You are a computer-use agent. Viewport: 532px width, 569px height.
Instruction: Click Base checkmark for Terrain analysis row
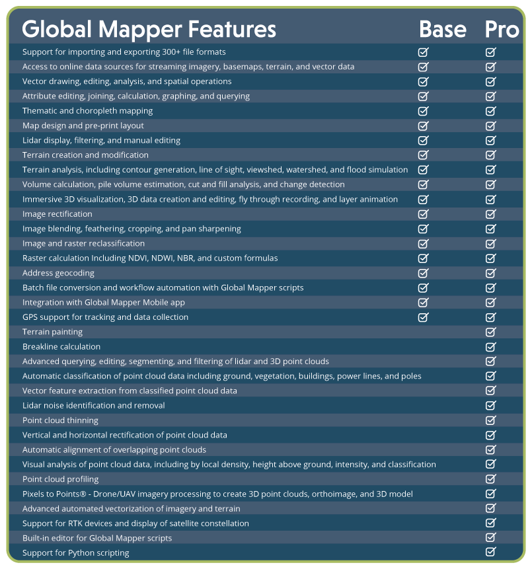(423, 170)
